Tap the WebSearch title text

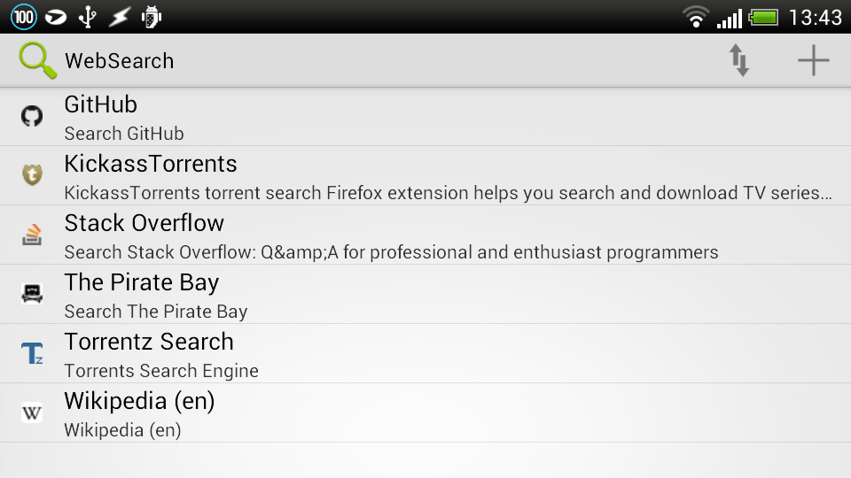click(x=120, y=61)
